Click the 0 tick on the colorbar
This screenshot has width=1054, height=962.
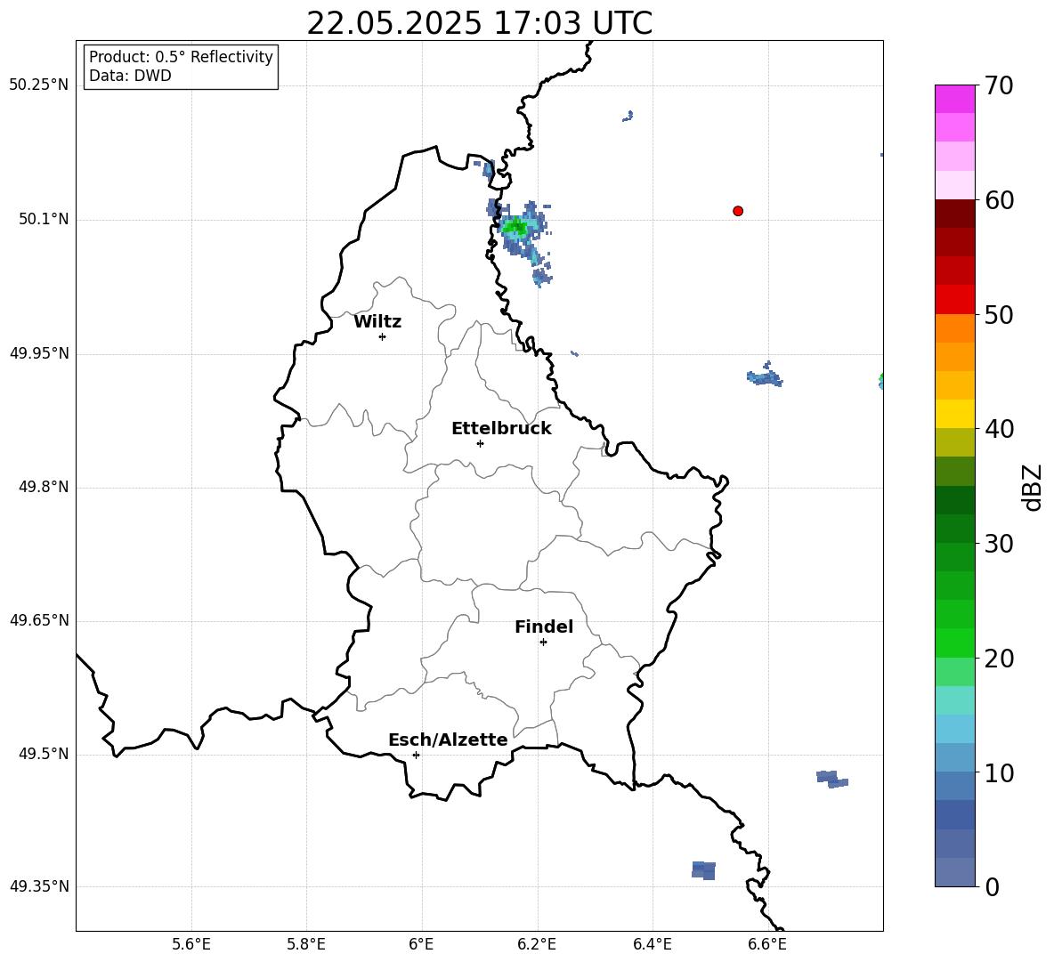(992, 887)
